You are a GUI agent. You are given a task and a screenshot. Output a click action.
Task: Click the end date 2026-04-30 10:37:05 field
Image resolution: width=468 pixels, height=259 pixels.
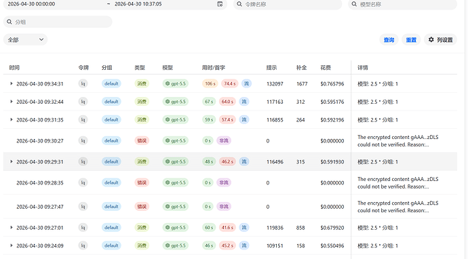138,4
